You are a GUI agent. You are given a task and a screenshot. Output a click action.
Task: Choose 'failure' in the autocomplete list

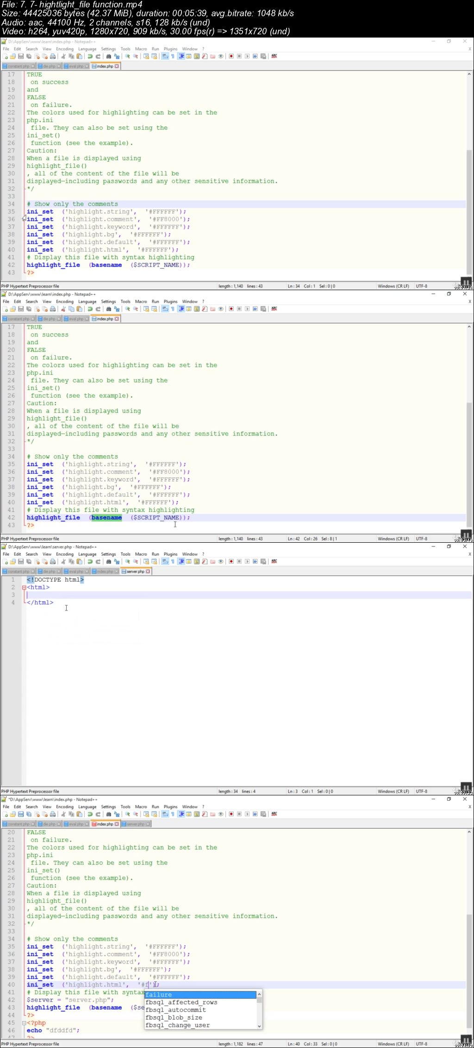[x=200, y=995]
